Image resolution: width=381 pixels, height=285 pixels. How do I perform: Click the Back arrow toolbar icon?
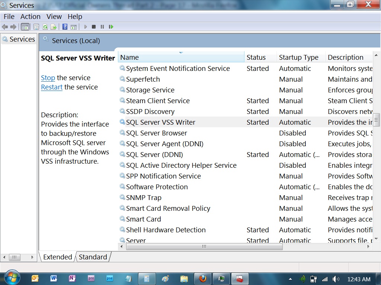click(x=5, y=27)
